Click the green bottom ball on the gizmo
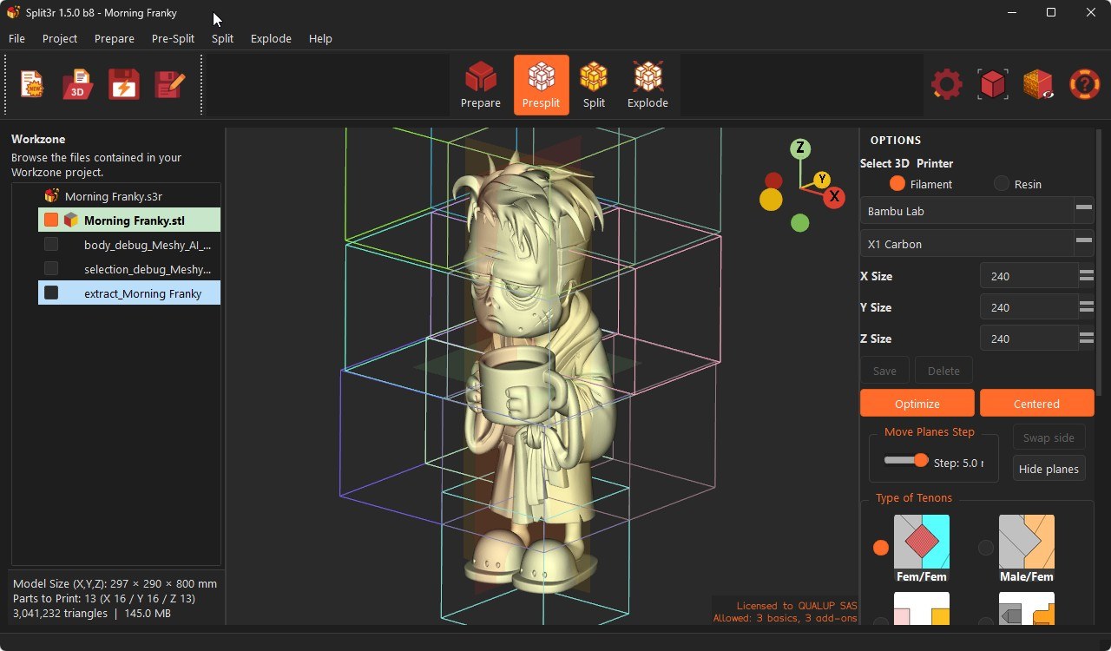 (800, 223)
